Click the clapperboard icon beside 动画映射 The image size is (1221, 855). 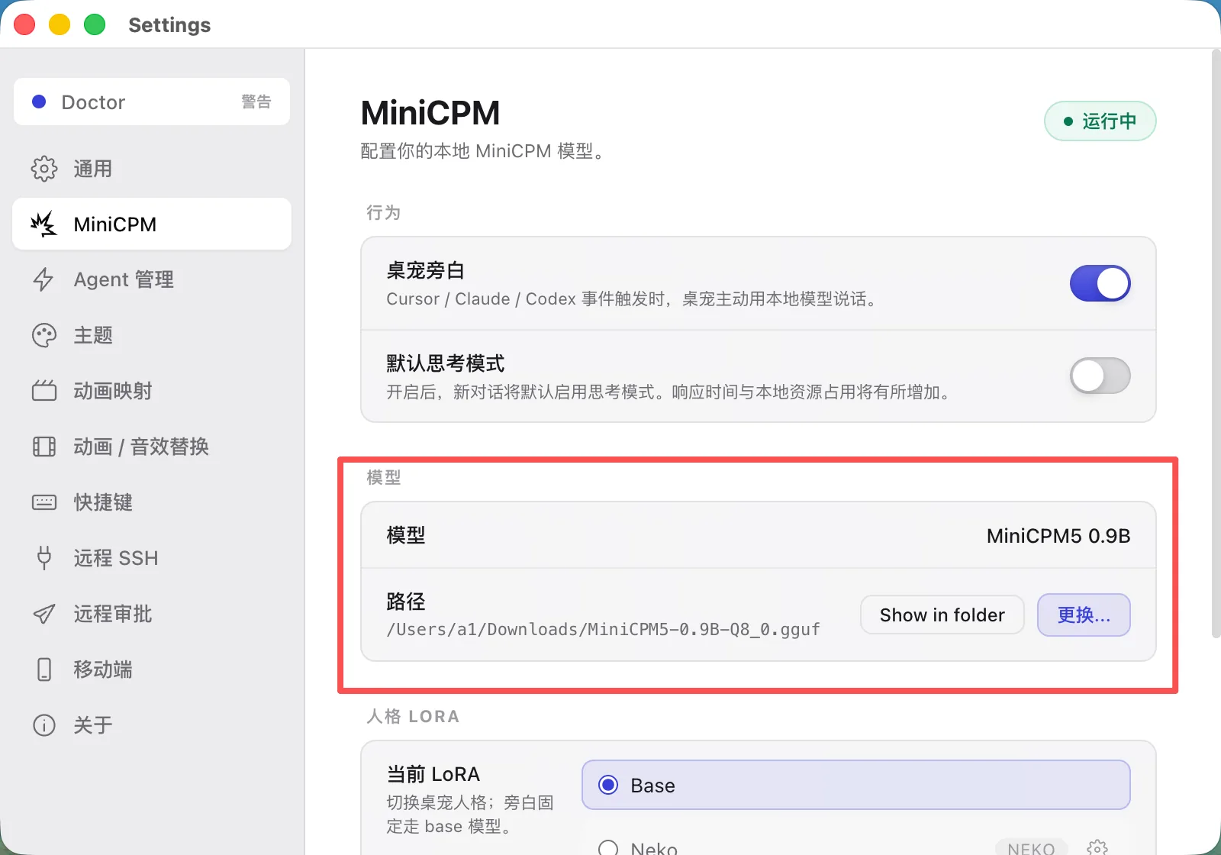point(44,391)
